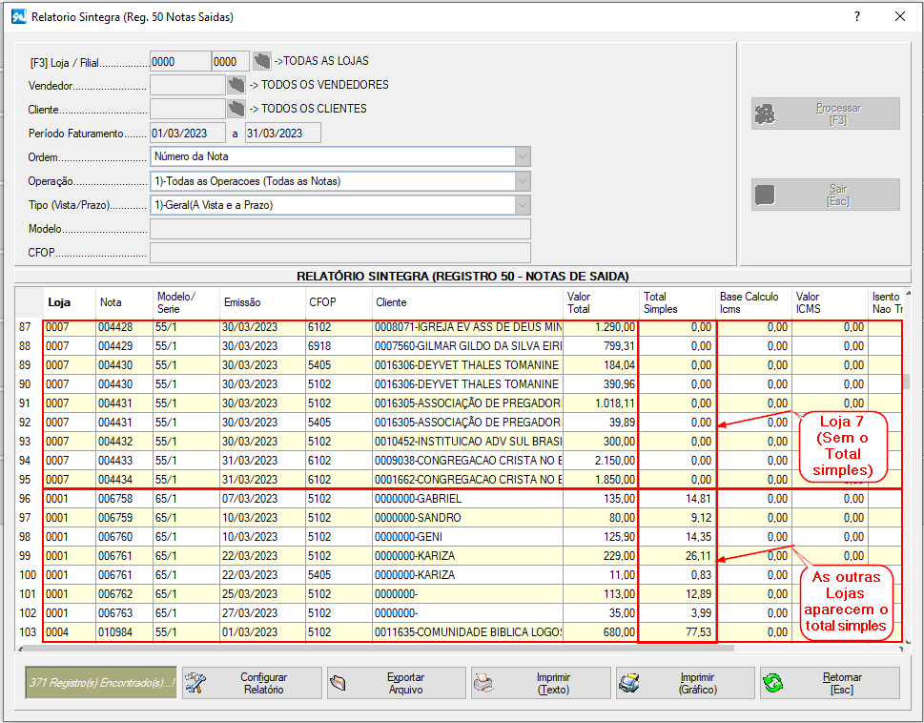
Task: Click the start date field 01/03/2023
Action: (x=188, y=134)
